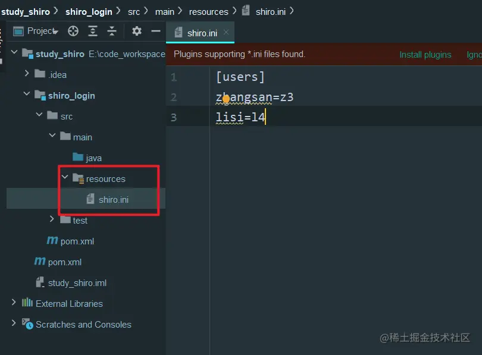
Task: Click the .idea folder icon
Action: click(x=40, y=73)
